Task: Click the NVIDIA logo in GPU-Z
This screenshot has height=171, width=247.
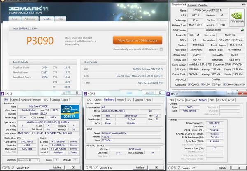Action: pos(237,17)
